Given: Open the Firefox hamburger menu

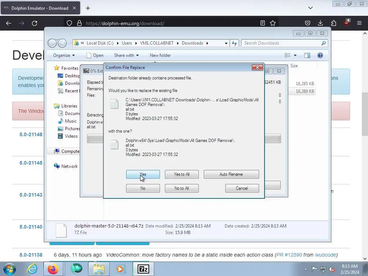Looking at the screenshot, I should tap(359, 23).
